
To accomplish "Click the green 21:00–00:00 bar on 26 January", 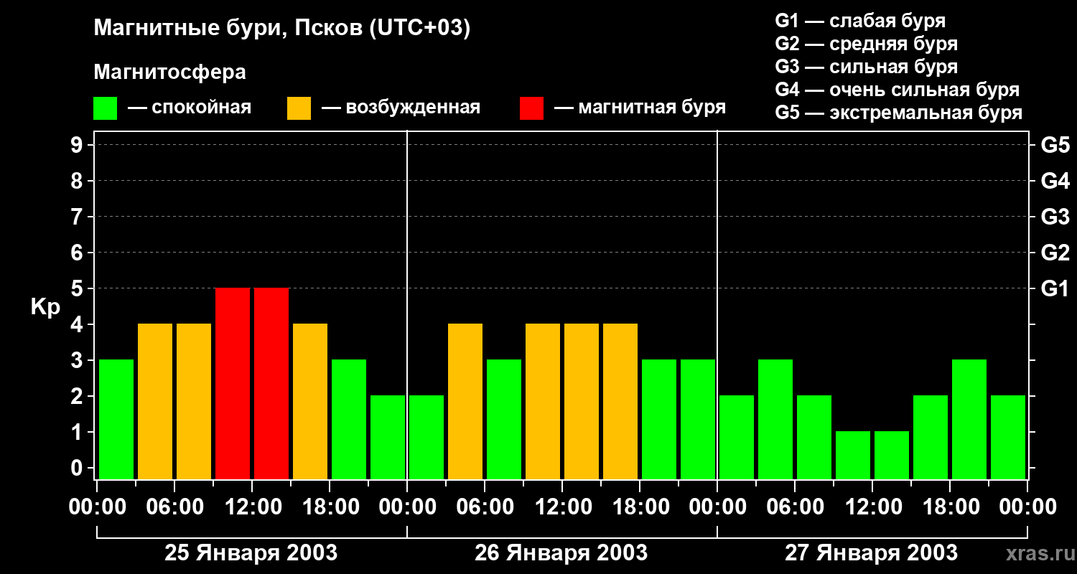I will point(698,419).
